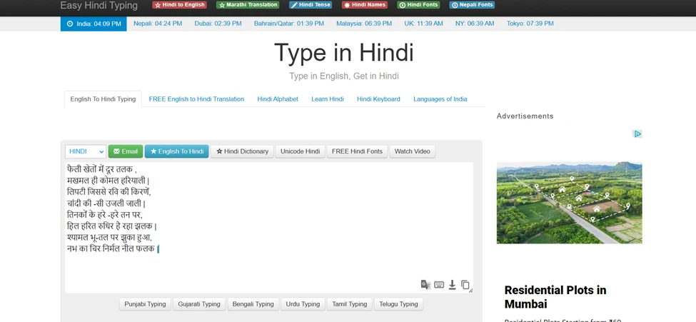The width and height of the screenshot is (696, 322).
Task: Expand the HINDI language dropdown
Action: pos(86,151)
